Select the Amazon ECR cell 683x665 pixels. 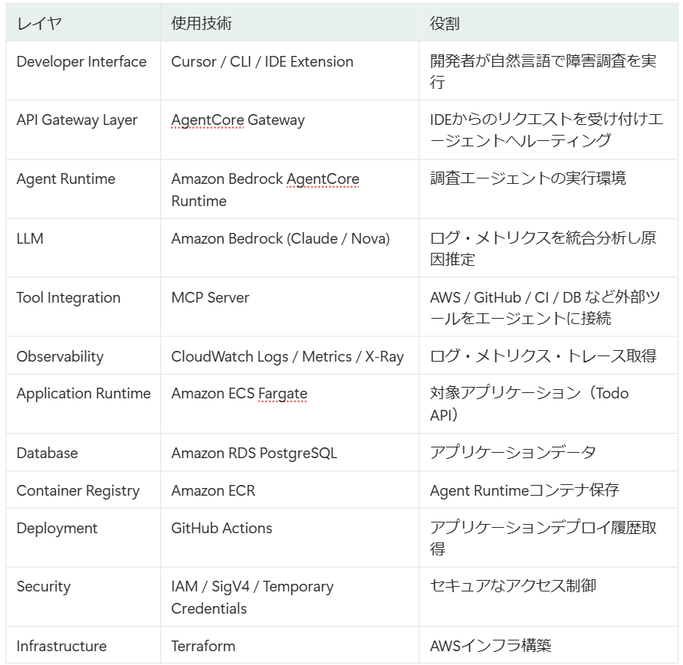213,491
